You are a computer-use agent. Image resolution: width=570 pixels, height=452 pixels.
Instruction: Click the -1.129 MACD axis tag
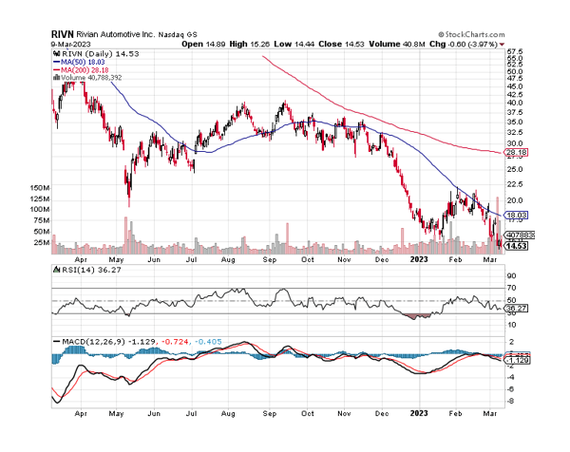[517, 360]
